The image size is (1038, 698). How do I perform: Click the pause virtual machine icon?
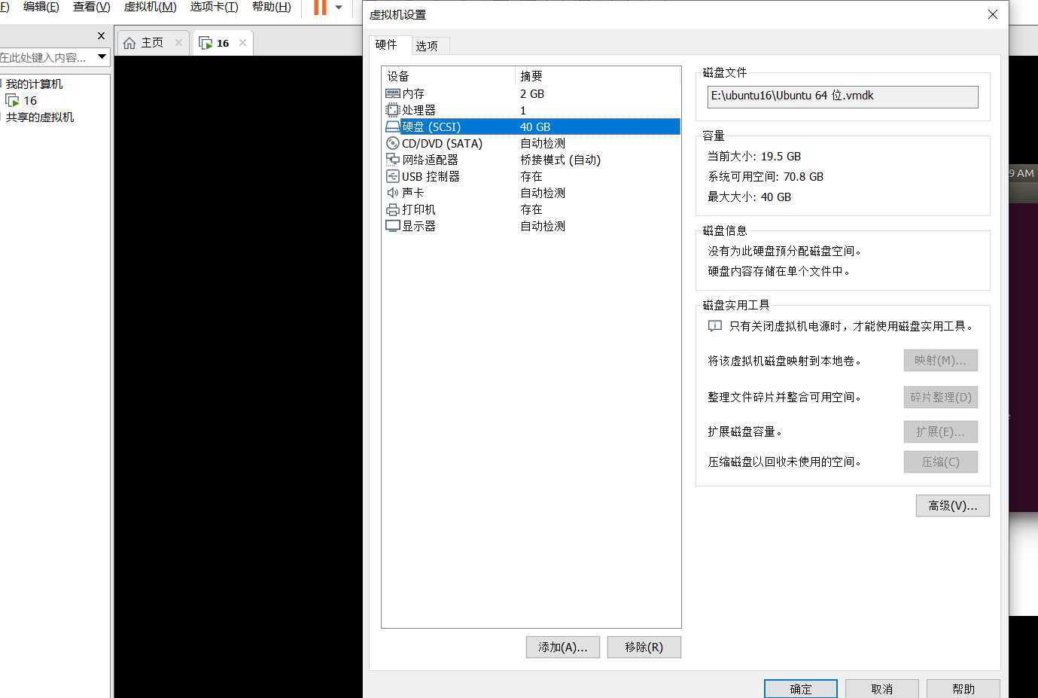coord(320,8)
